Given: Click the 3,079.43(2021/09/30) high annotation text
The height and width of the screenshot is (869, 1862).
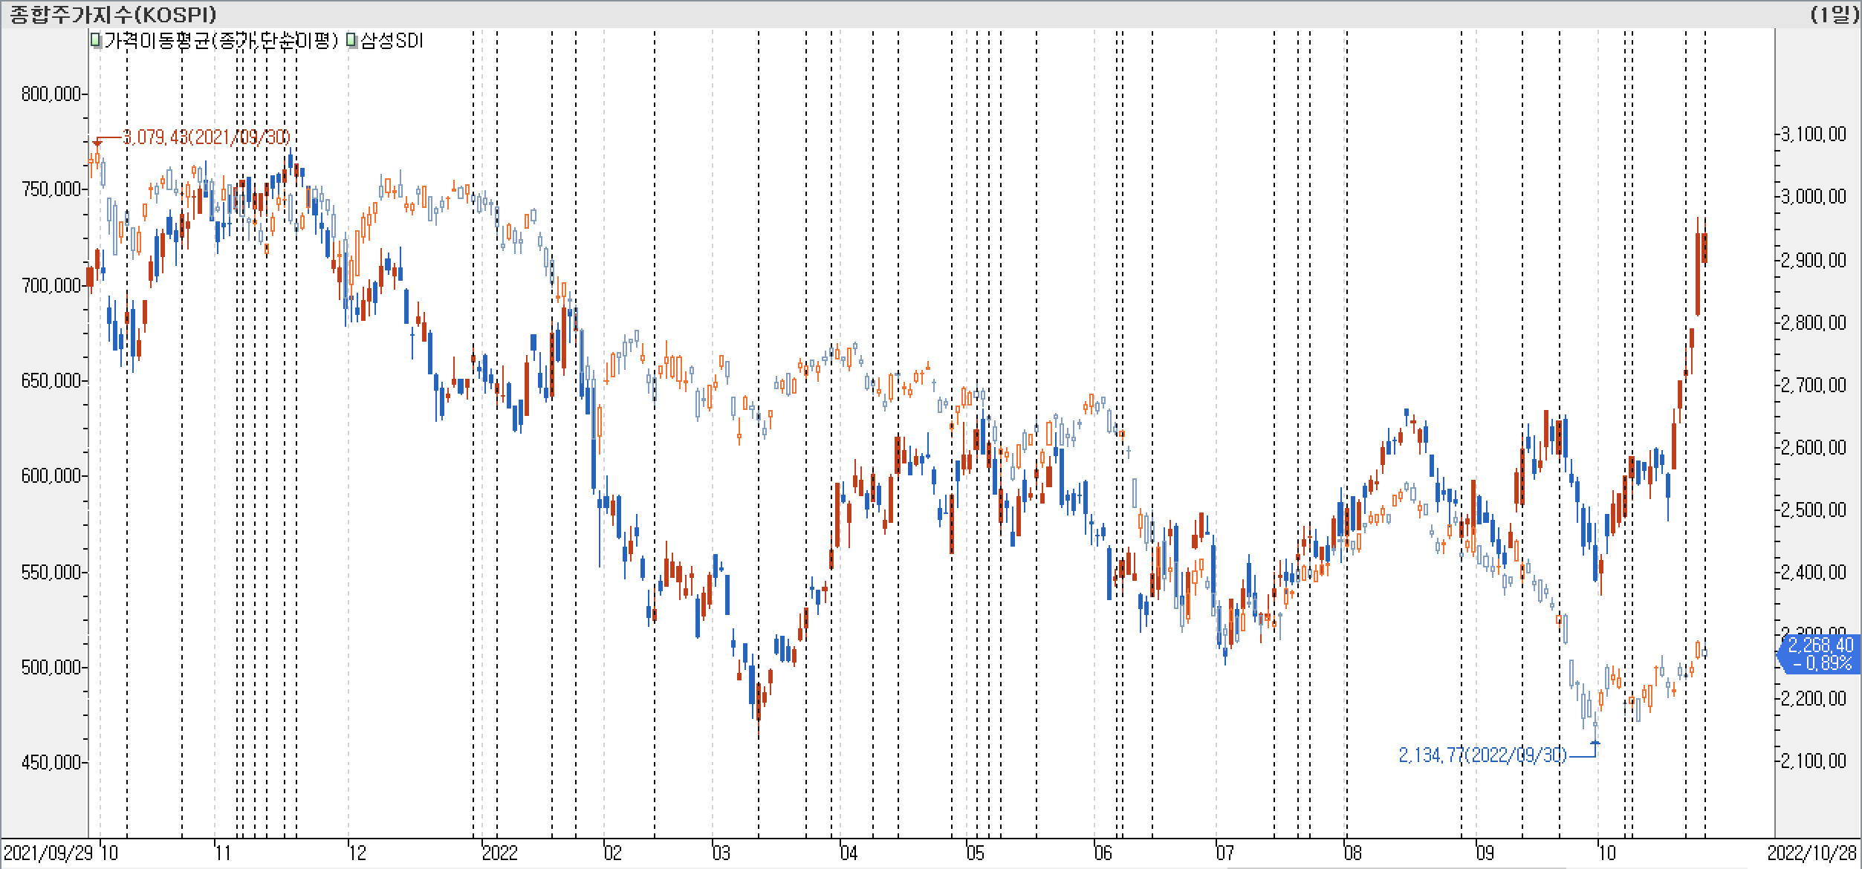Looking at the screenshot, I should (x=206, y=137).
